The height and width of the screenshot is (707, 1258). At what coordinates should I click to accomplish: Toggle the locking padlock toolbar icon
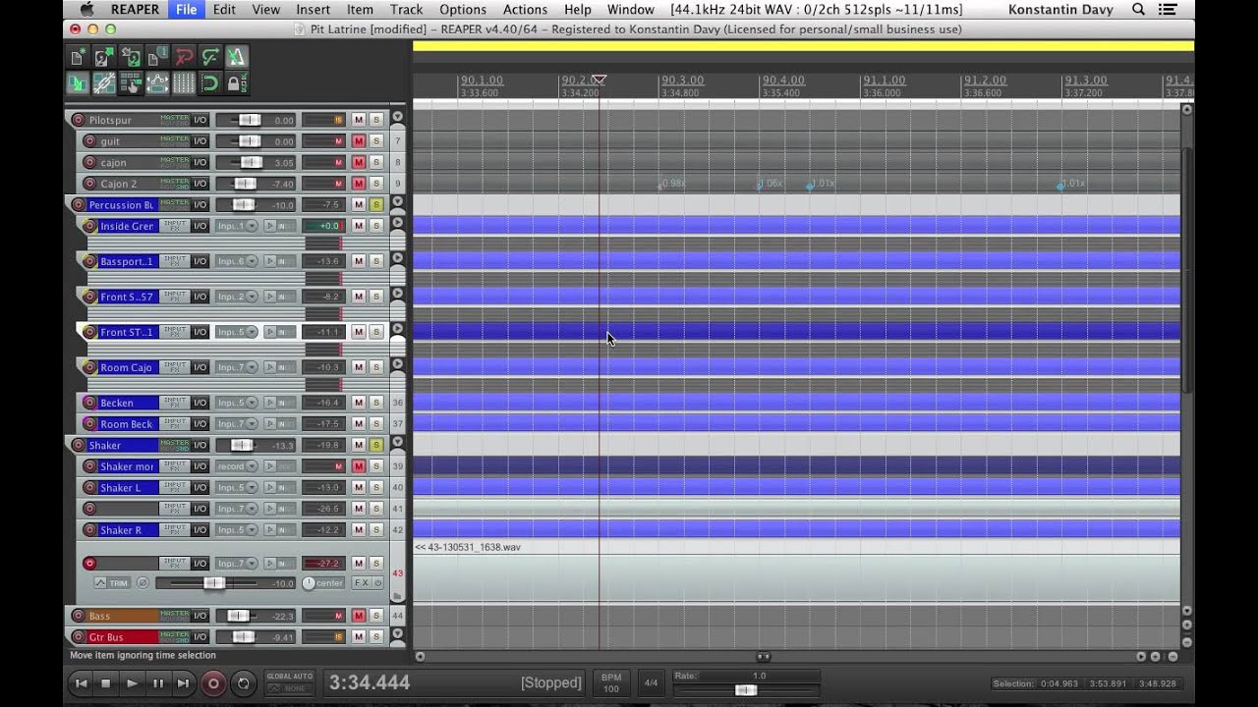[237, 83]
